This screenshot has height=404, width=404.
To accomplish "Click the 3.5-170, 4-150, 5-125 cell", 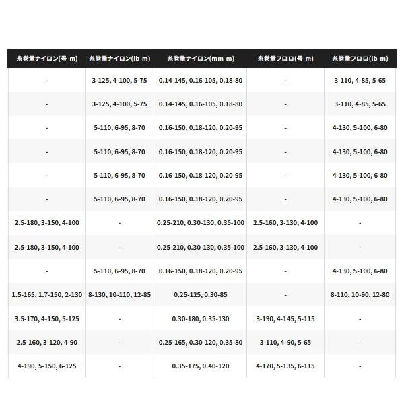I will click(46, 319).
